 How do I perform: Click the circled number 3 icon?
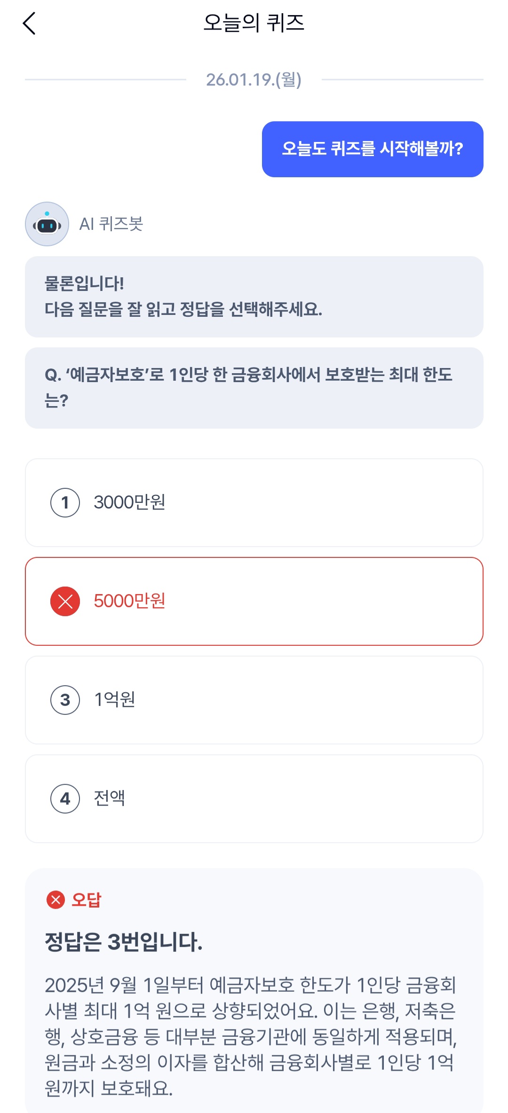point(65,700)
